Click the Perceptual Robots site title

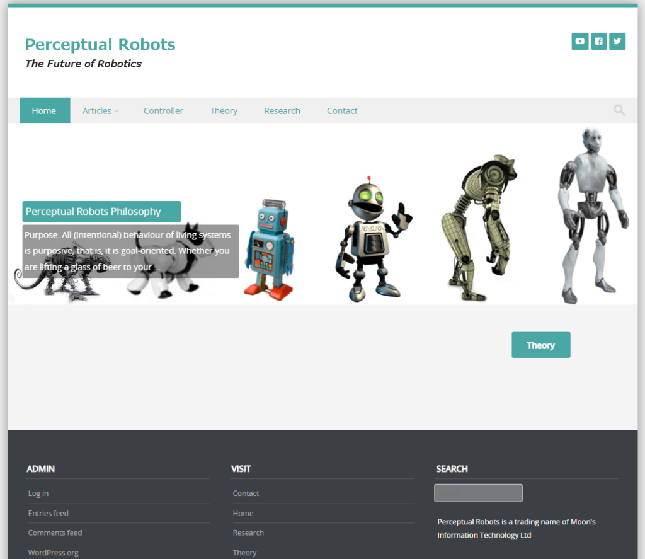point(100,45)
